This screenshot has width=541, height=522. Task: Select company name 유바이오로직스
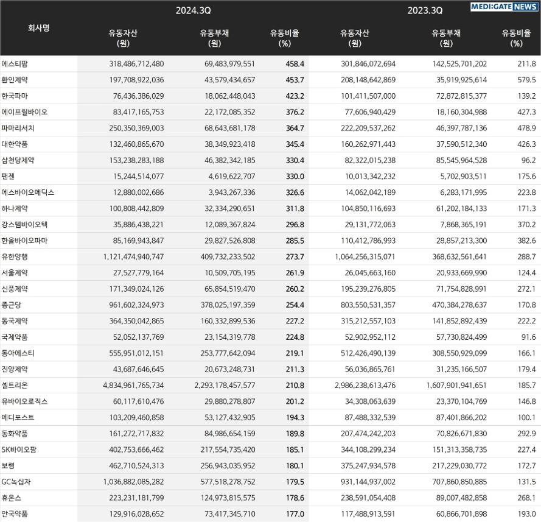click(24, 401)
